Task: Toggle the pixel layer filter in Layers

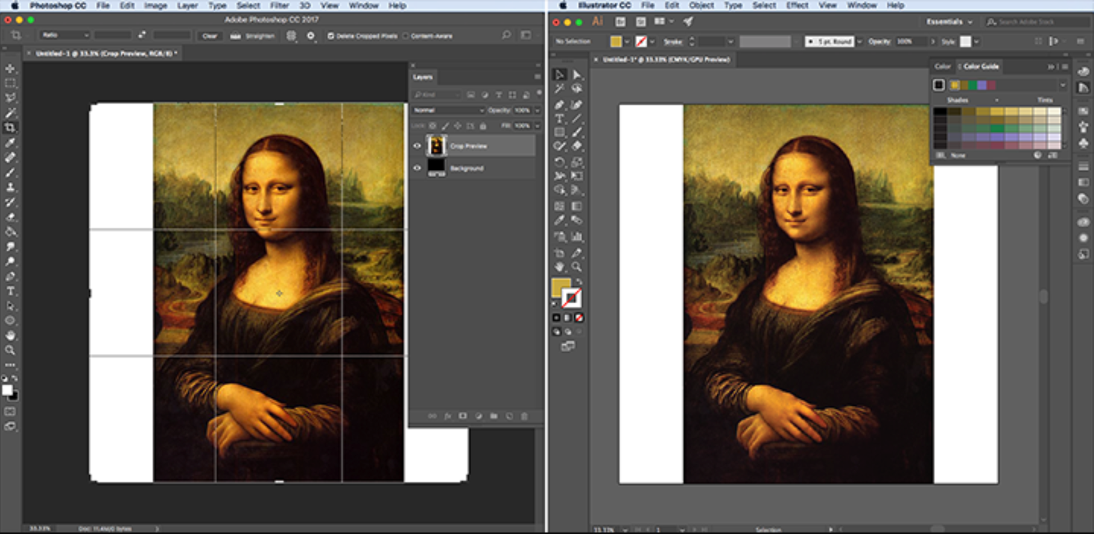Action: point(471,95)
